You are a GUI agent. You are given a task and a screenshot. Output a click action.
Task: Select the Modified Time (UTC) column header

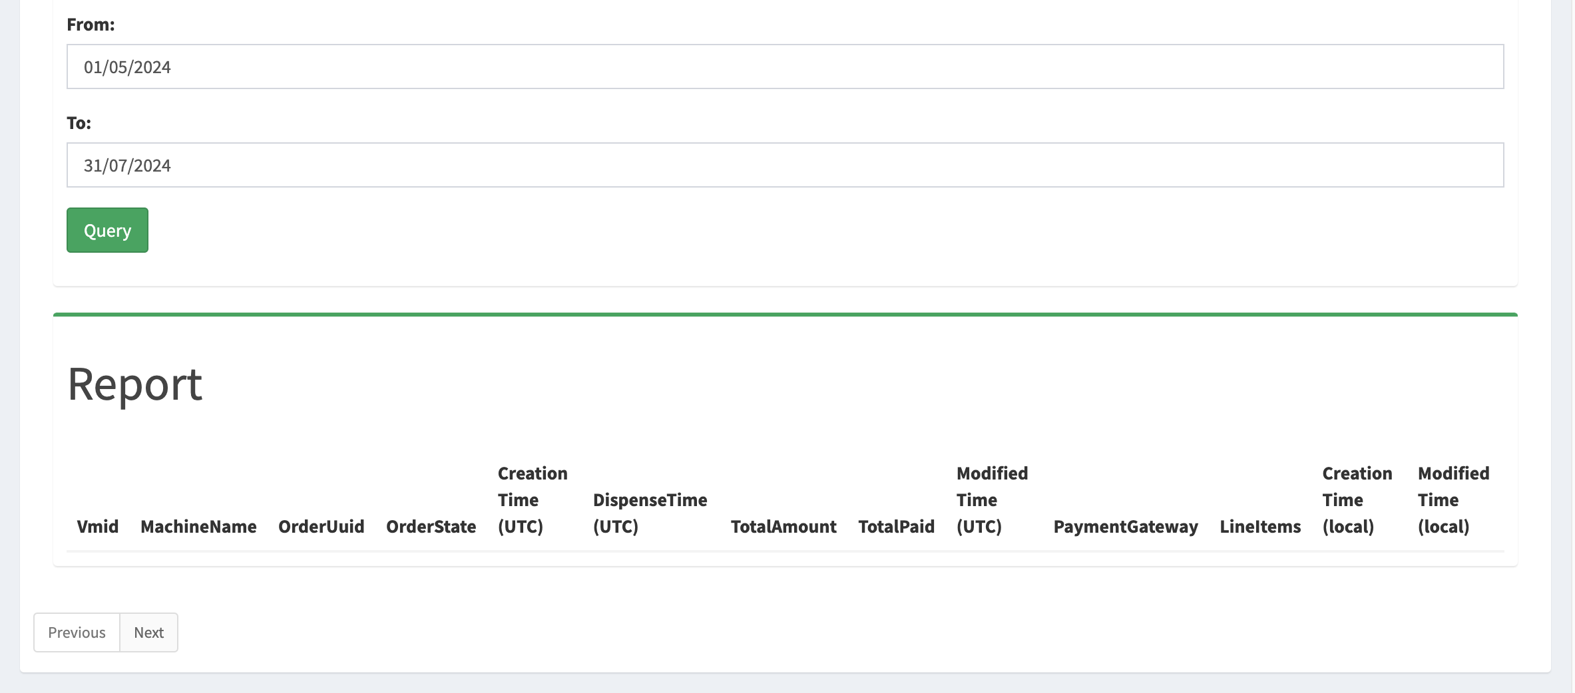992,500
